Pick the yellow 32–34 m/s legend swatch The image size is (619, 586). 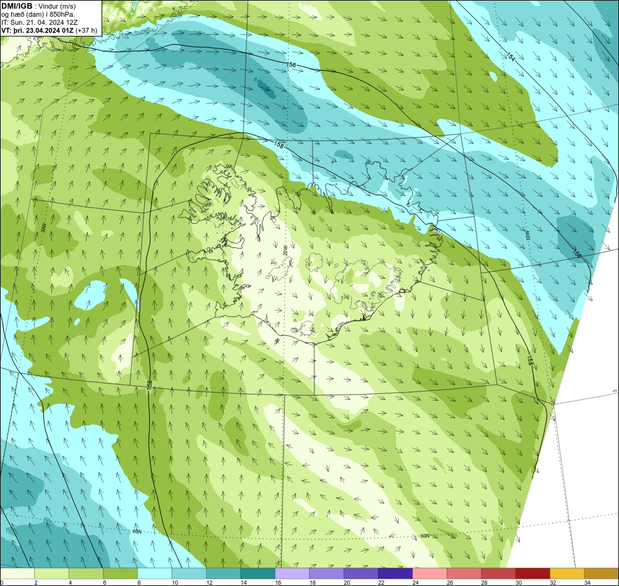point(567,574)
